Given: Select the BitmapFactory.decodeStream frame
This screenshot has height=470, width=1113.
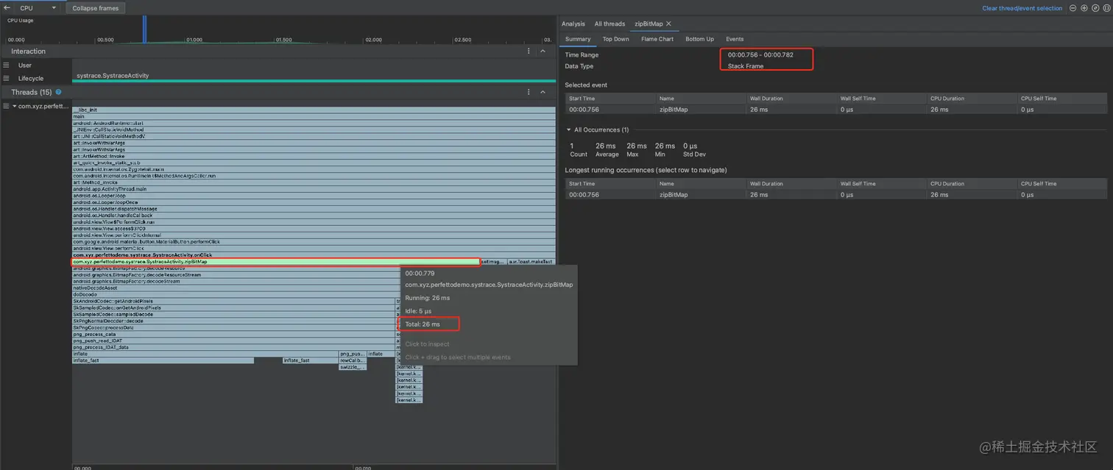Looking at the screenshot, I should pyautogui.click(x=236, y=282).
